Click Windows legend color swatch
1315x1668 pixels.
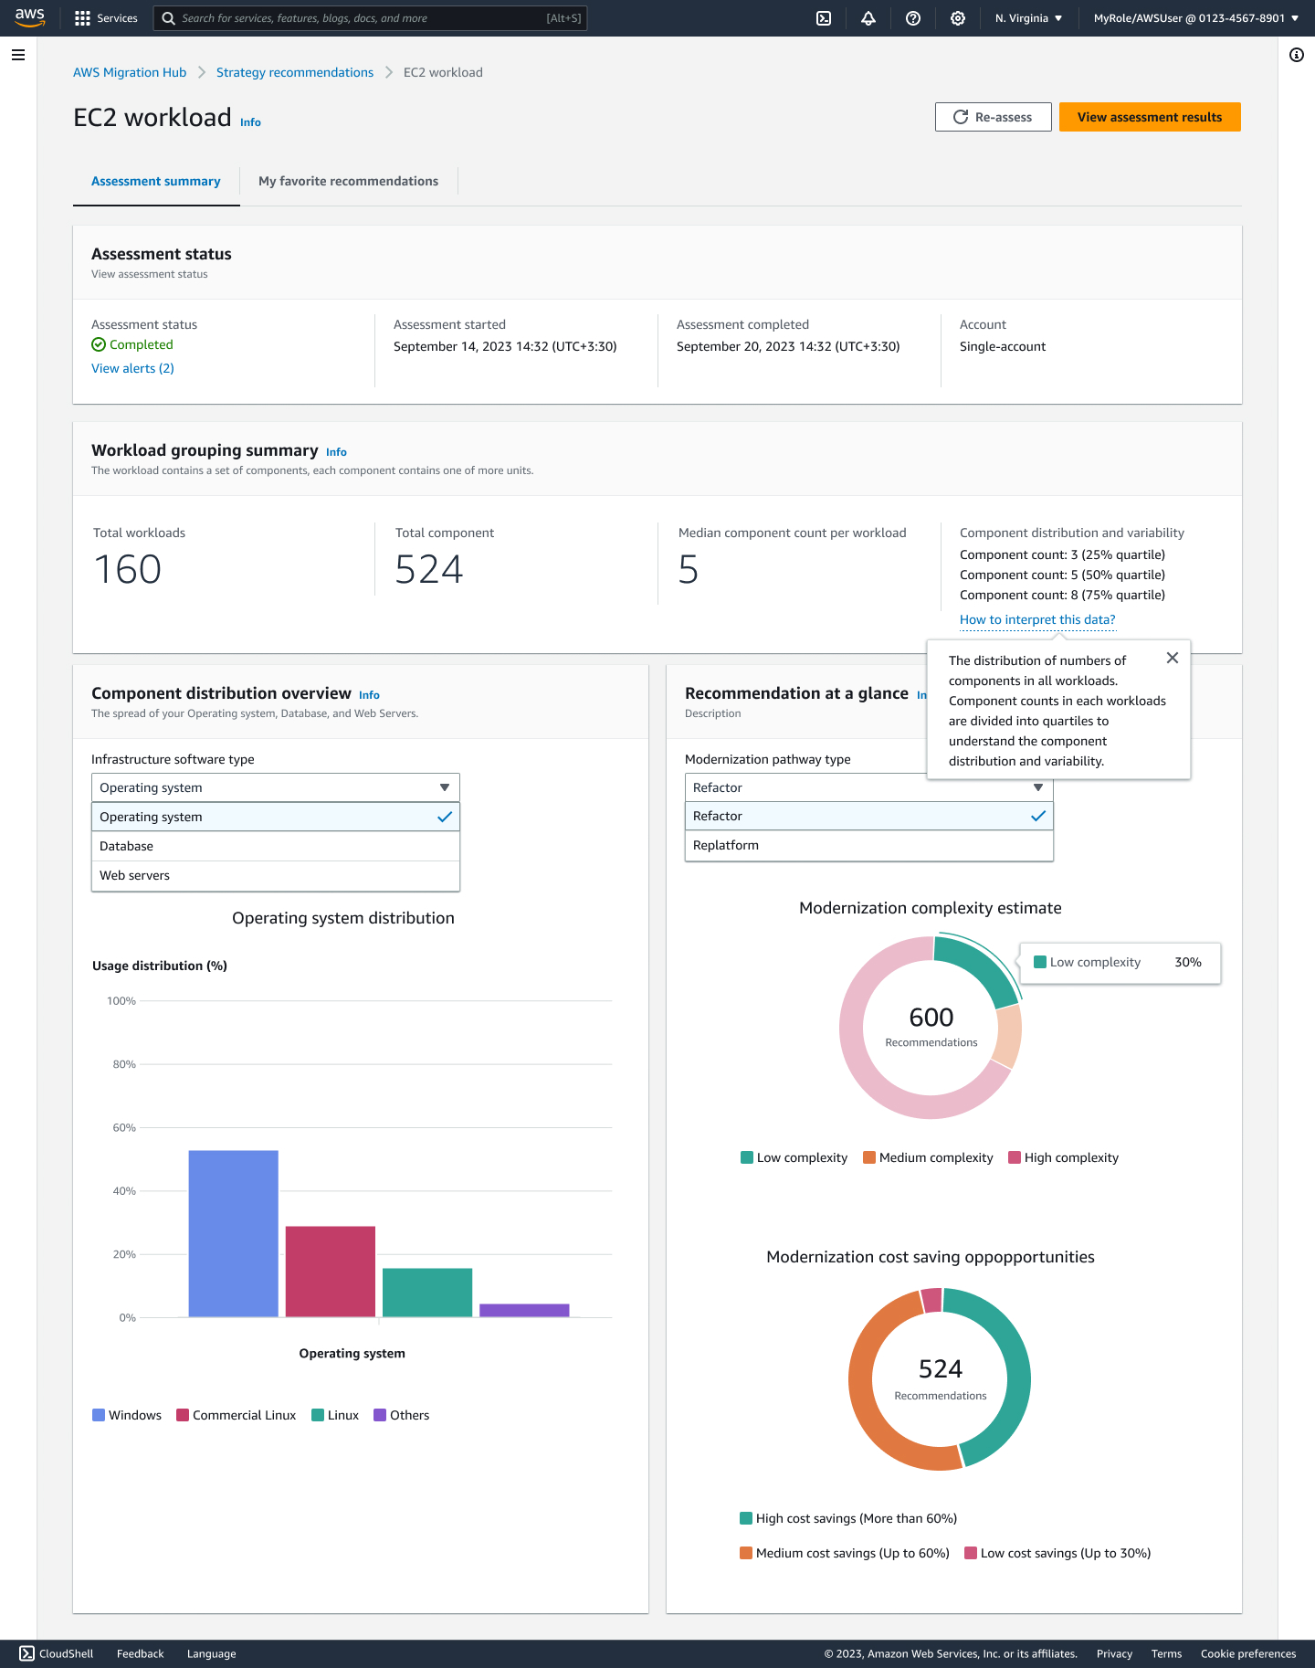pos(99,1415)
